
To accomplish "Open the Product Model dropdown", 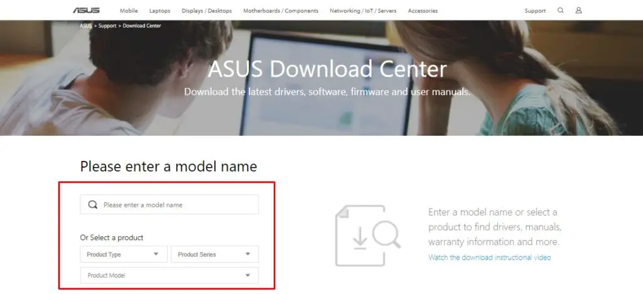I will coord(170,275).
